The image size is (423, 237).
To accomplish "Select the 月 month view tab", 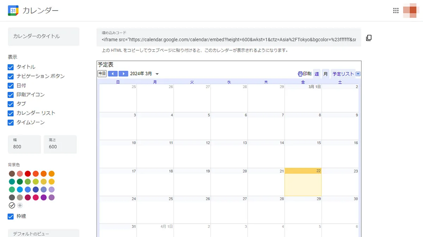I will coord(325,73).
